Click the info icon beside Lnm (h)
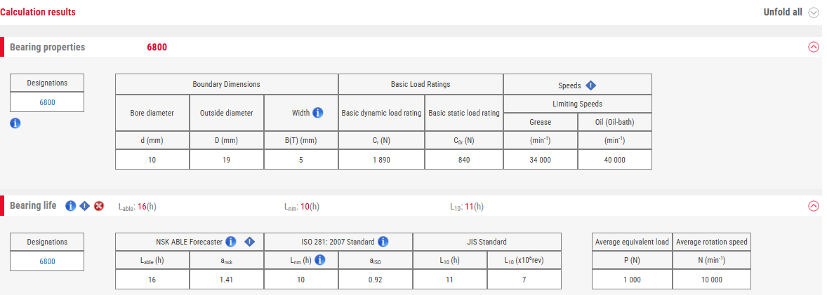This screenshot has height=295, width=827. point(320,260)
